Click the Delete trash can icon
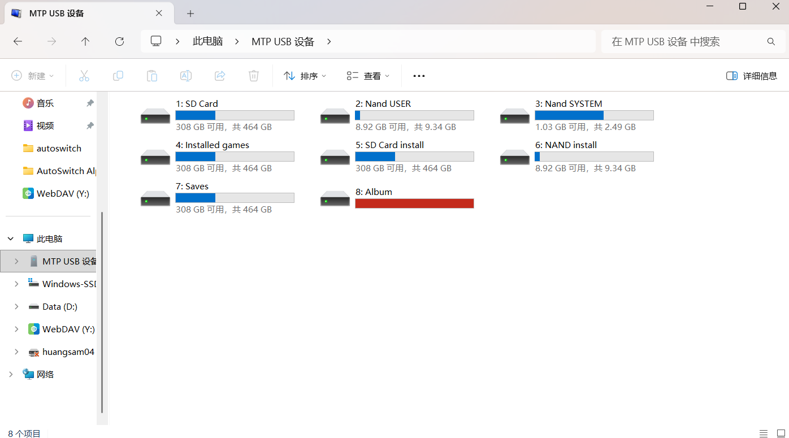789x438 pixels. 254,76
